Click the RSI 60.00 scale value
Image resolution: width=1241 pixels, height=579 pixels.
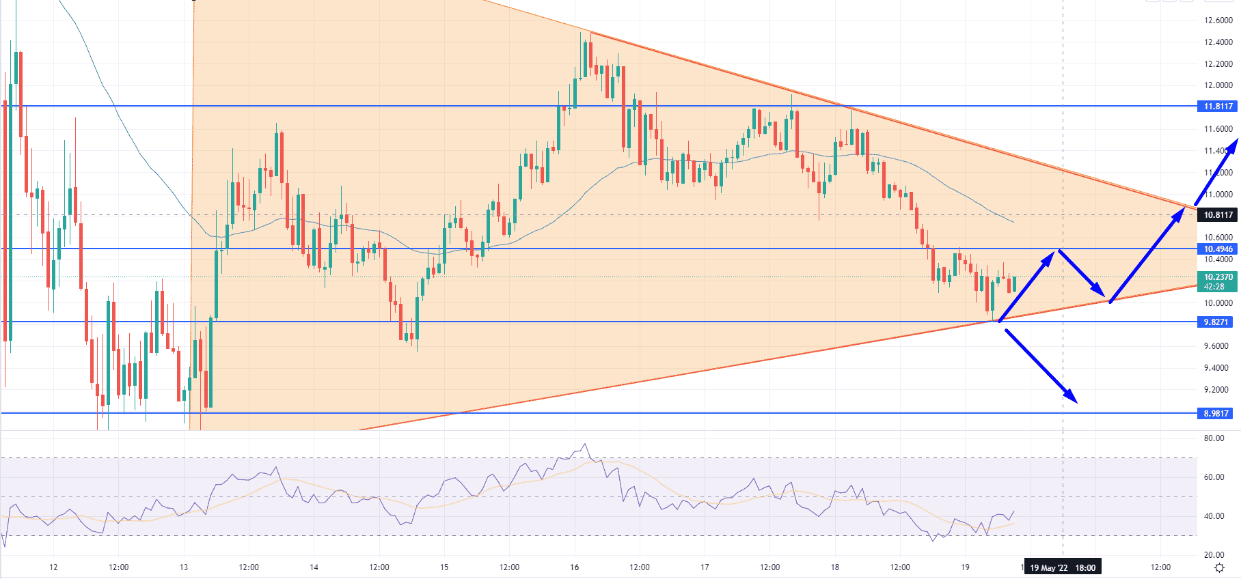(x=1214, y=477)
